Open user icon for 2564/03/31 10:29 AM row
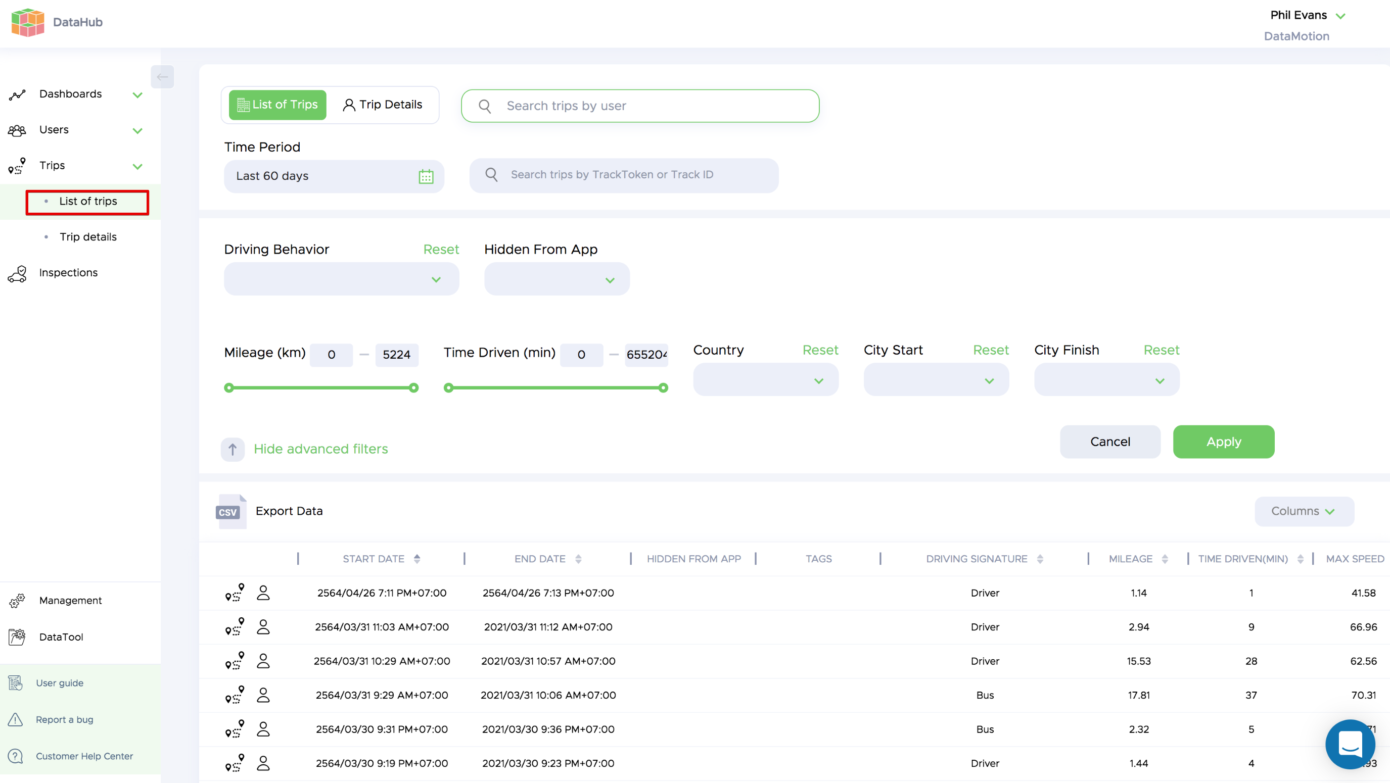1390x783 pixels. point(263,661)
